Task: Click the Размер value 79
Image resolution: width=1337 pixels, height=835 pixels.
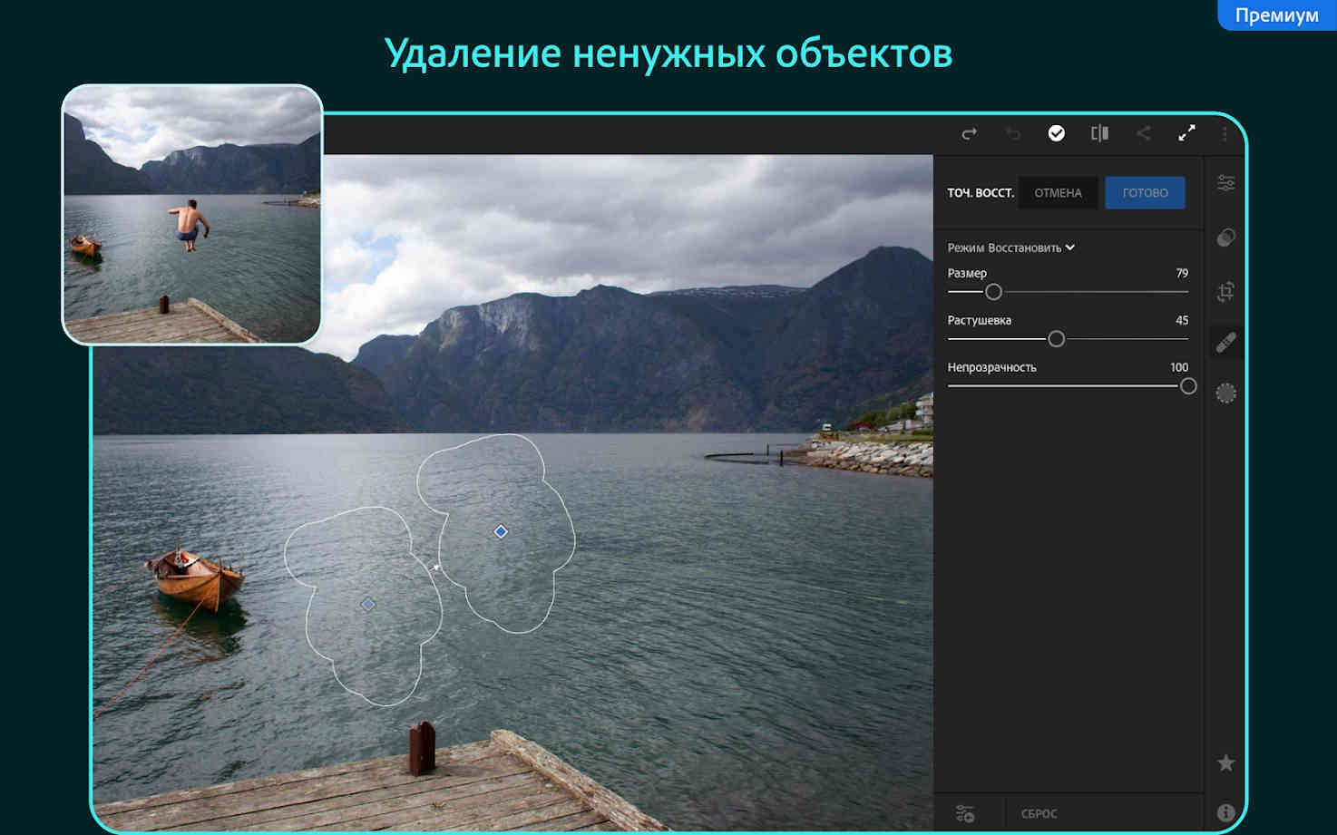Action: coord(1182,273)
